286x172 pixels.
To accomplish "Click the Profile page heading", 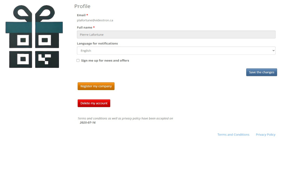I will pyautogui.click(x=82, y=6).
